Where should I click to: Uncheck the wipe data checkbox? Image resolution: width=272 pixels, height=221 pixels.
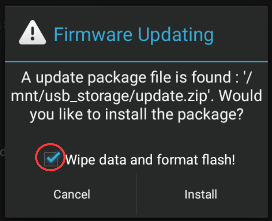click(51, 159)
